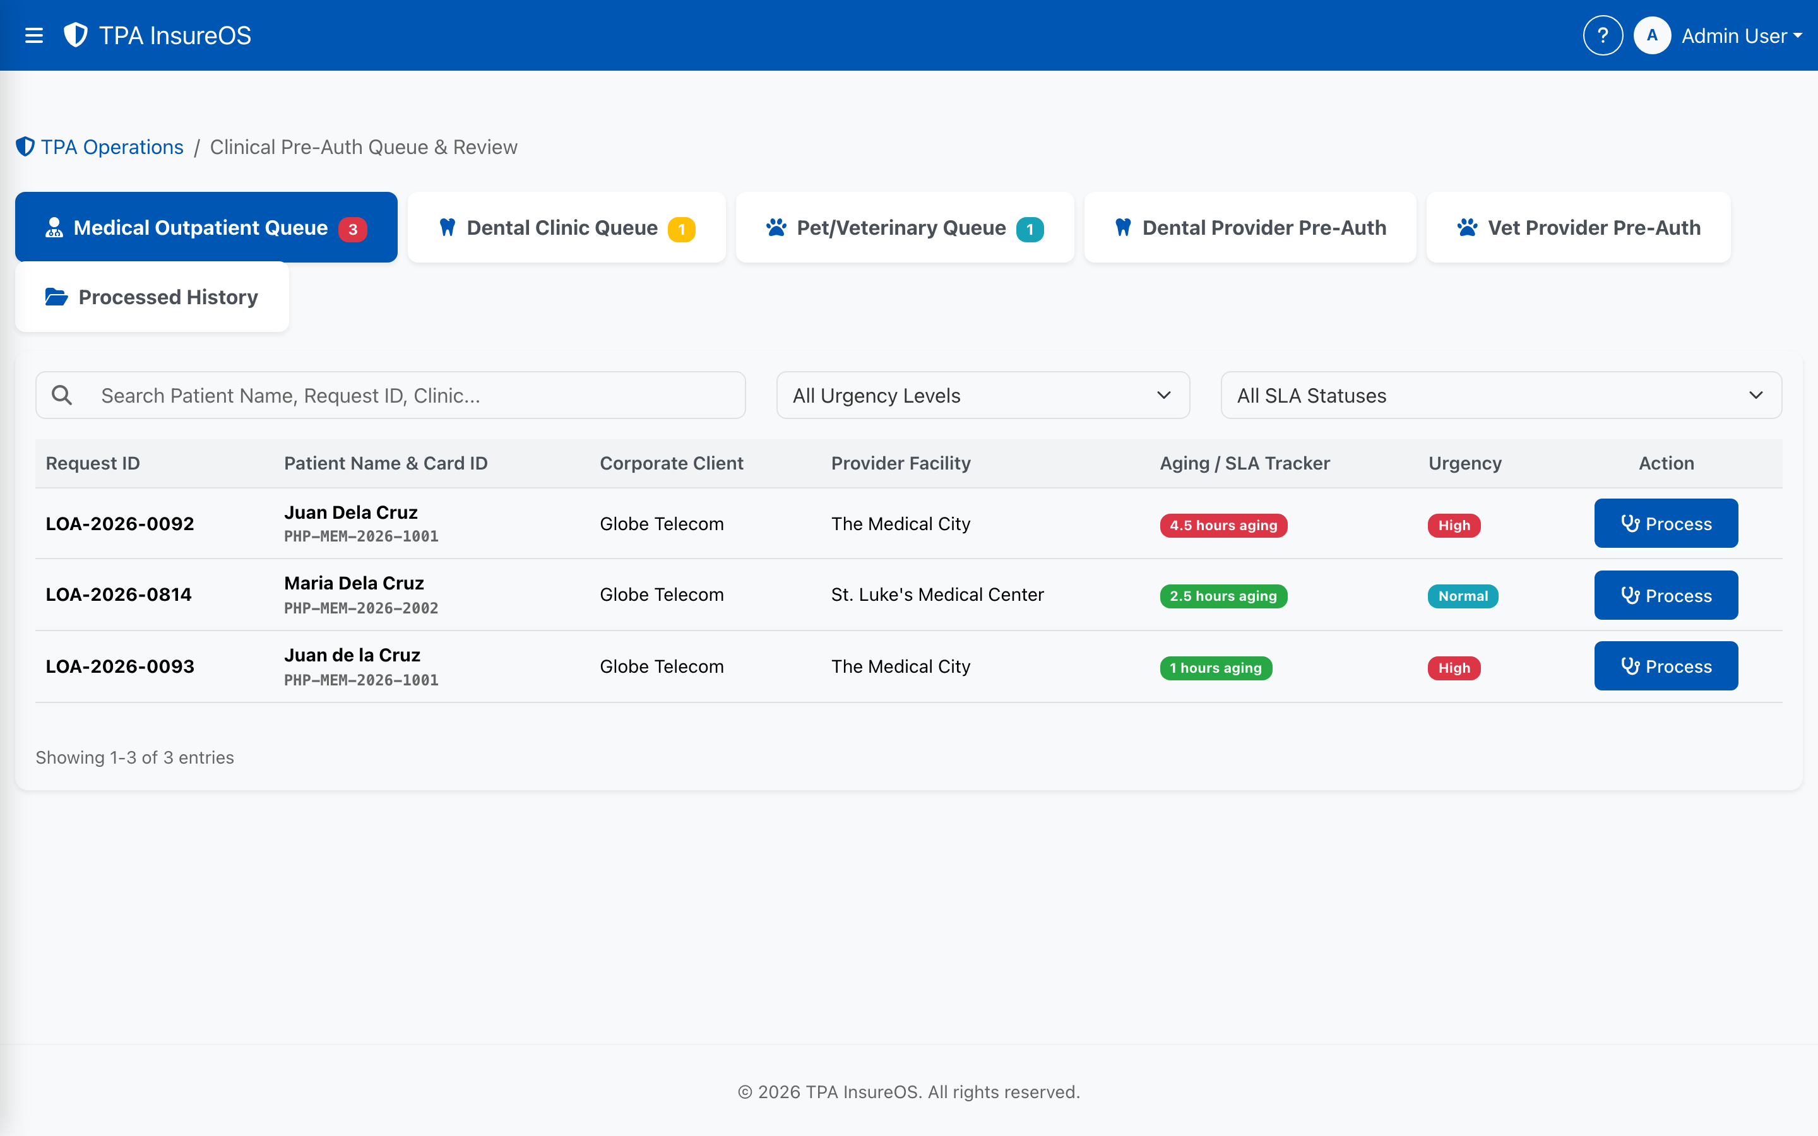
Task: Select the Medical Outpatient Queue tab
Action: tap(206, 227)
